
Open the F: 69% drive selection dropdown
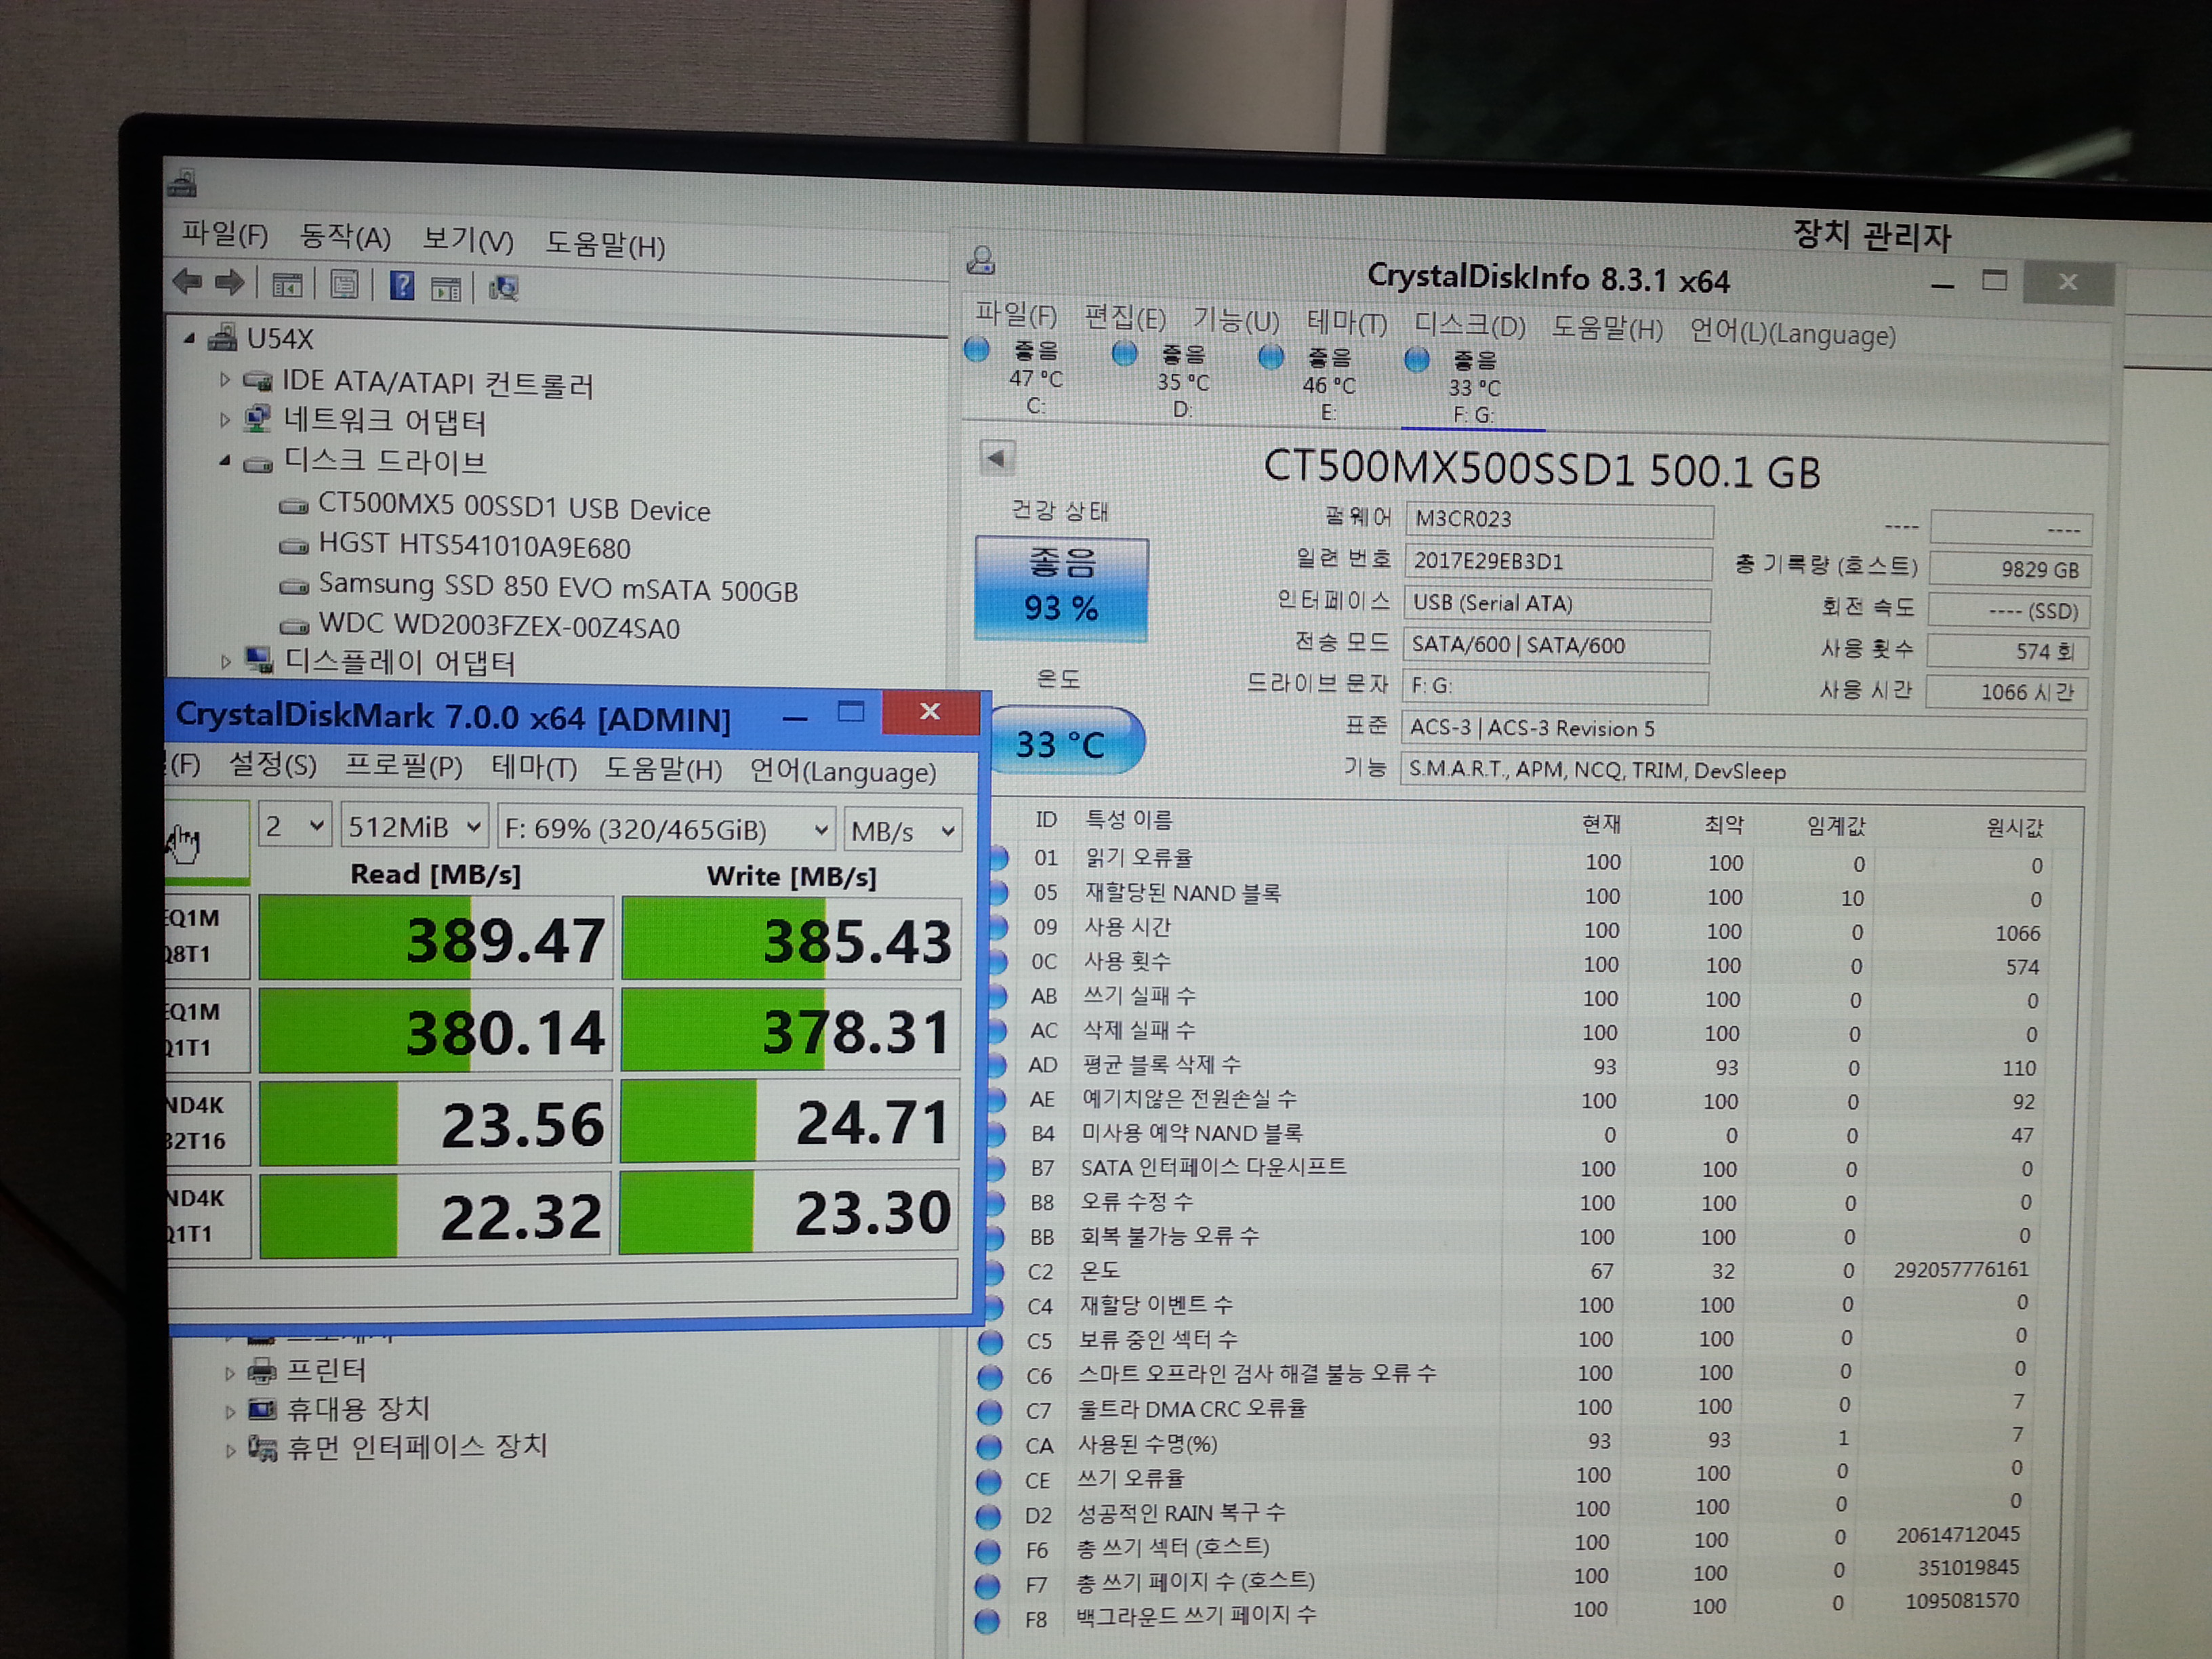coord(666,829)
